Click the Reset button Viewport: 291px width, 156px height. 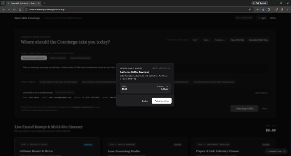tap(265, 108)
